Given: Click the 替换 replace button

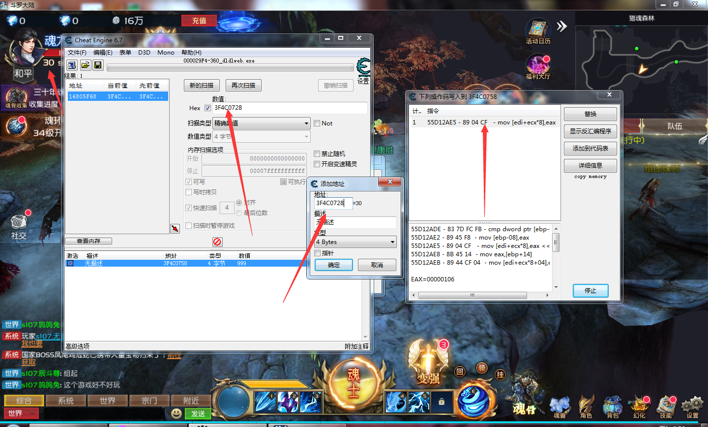Looking at the screenshot, I should pyautogui.click(x=590, y=114).
